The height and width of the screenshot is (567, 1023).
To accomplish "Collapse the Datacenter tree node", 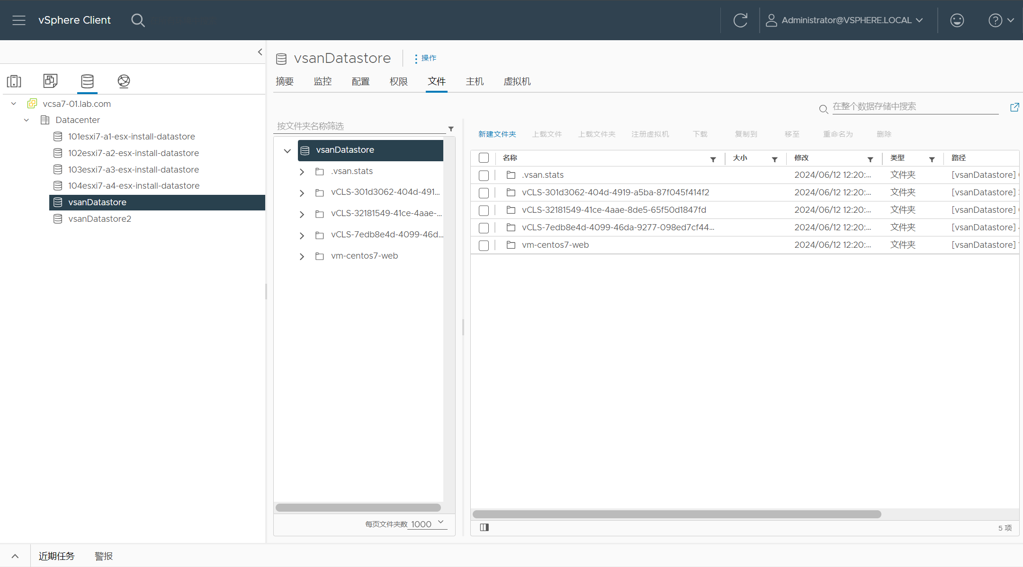I will (27, 120).
